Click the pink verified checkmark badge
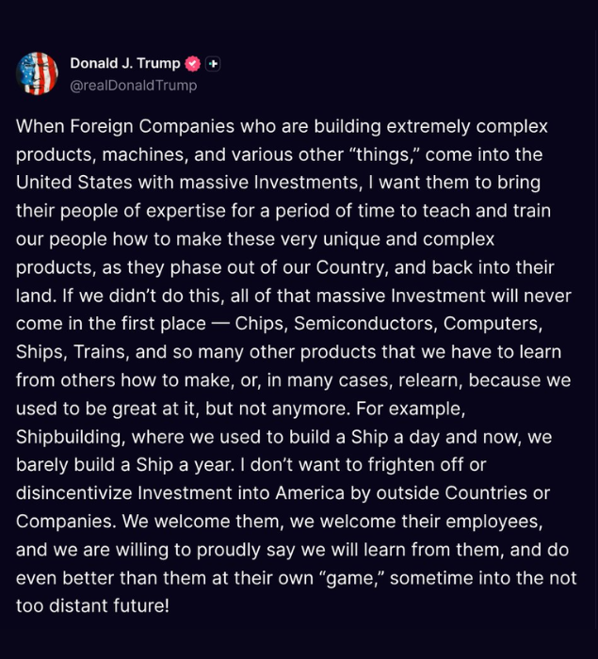Screen dimensions: 598x659 click(193, 64)
